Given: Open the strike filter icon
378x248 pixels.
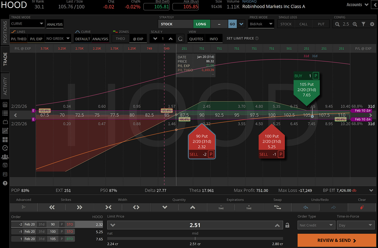Looking at the screenshot, I should click(363, 24).
